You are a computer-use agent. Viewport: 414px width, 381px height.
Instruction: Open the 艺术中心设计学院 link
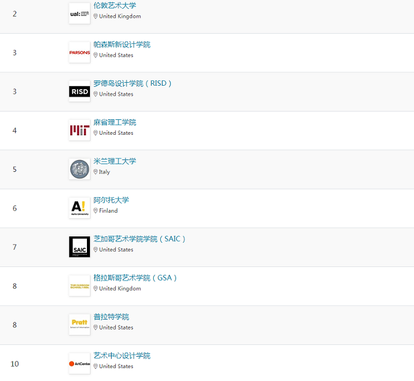122,356
